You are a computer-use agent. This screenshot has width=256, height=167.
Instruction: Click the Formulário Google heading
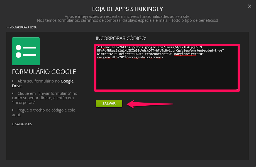(x=44, y=72)
